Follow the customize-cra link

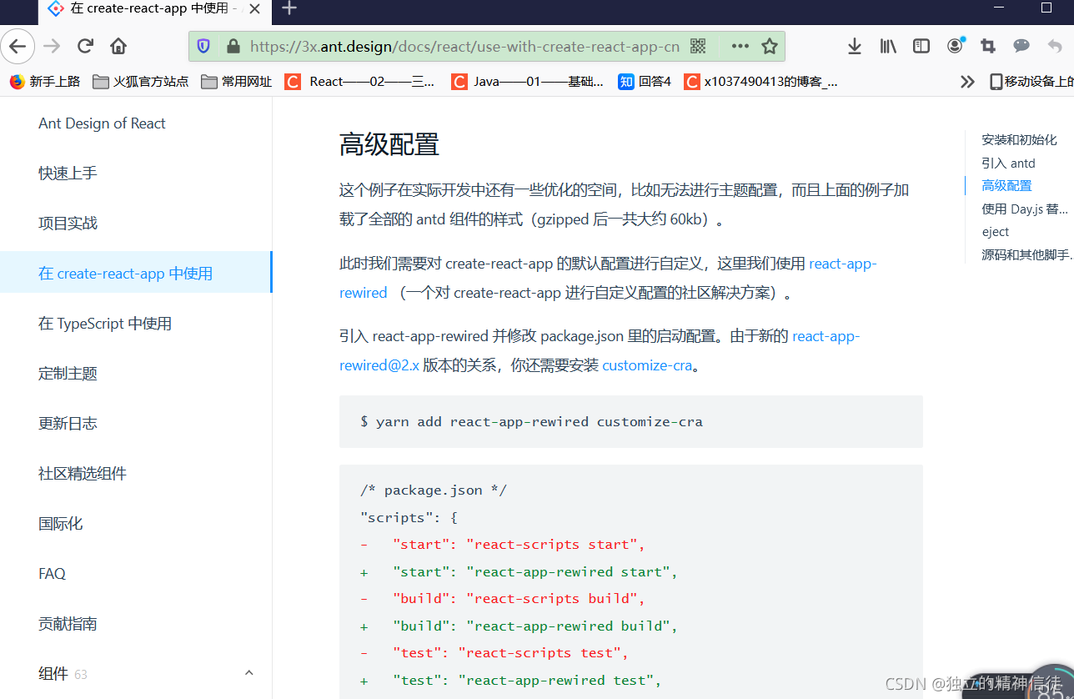pyautogui.click(x=647, y=365)
